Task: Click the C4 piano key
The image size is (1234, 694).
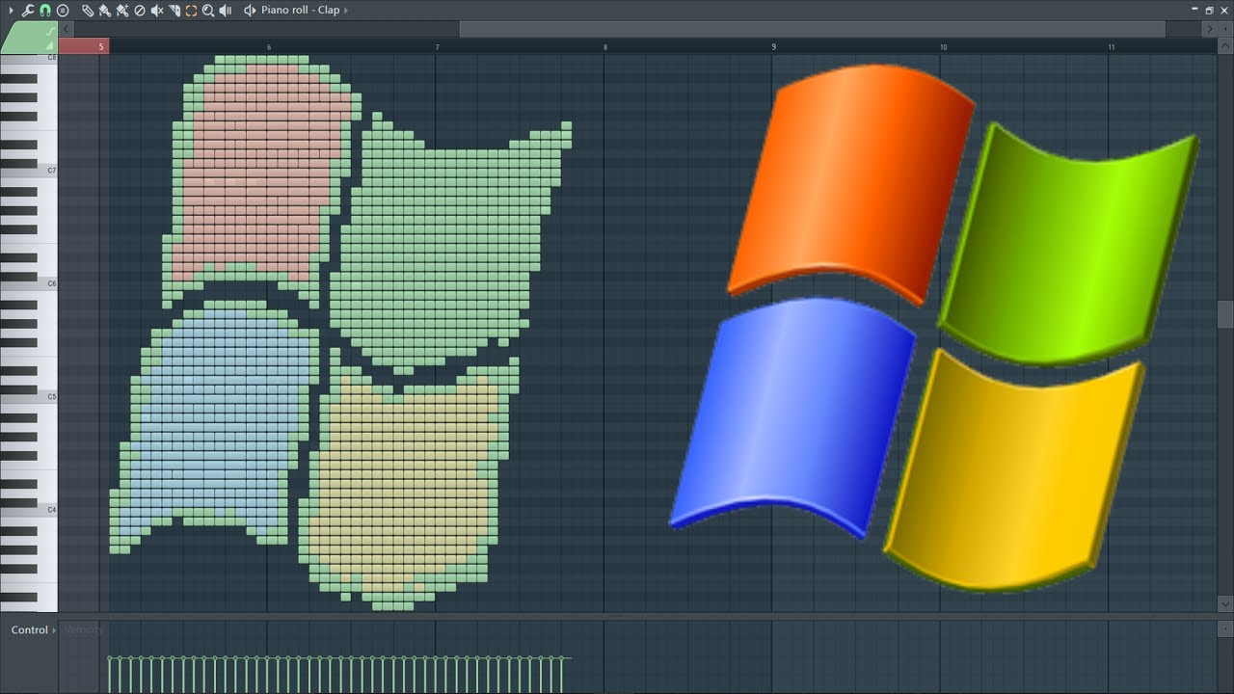Action: point(29,510)
